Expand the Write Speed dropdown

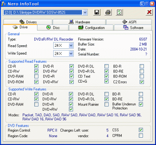(71, 53)
